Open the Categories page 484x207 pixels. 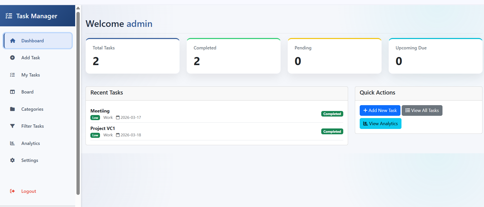pos(38,109)
